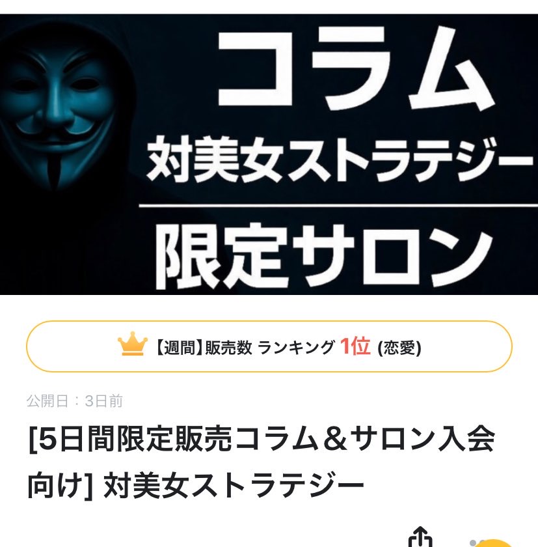Click the 限定サロン text in banner
The image size is (538, 547).
click(x=324, y=257)
